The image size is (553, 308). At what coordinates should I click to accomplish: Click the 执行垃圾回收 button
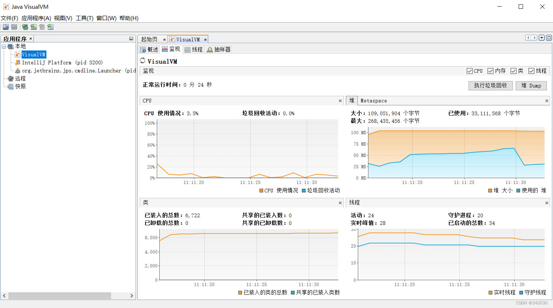(490, 86)
